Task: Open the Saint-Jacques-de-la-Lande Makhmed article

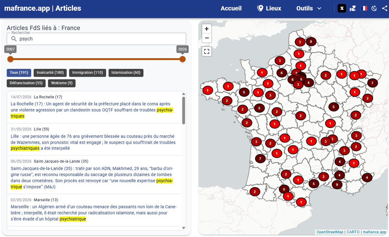Action: (92, 178)
